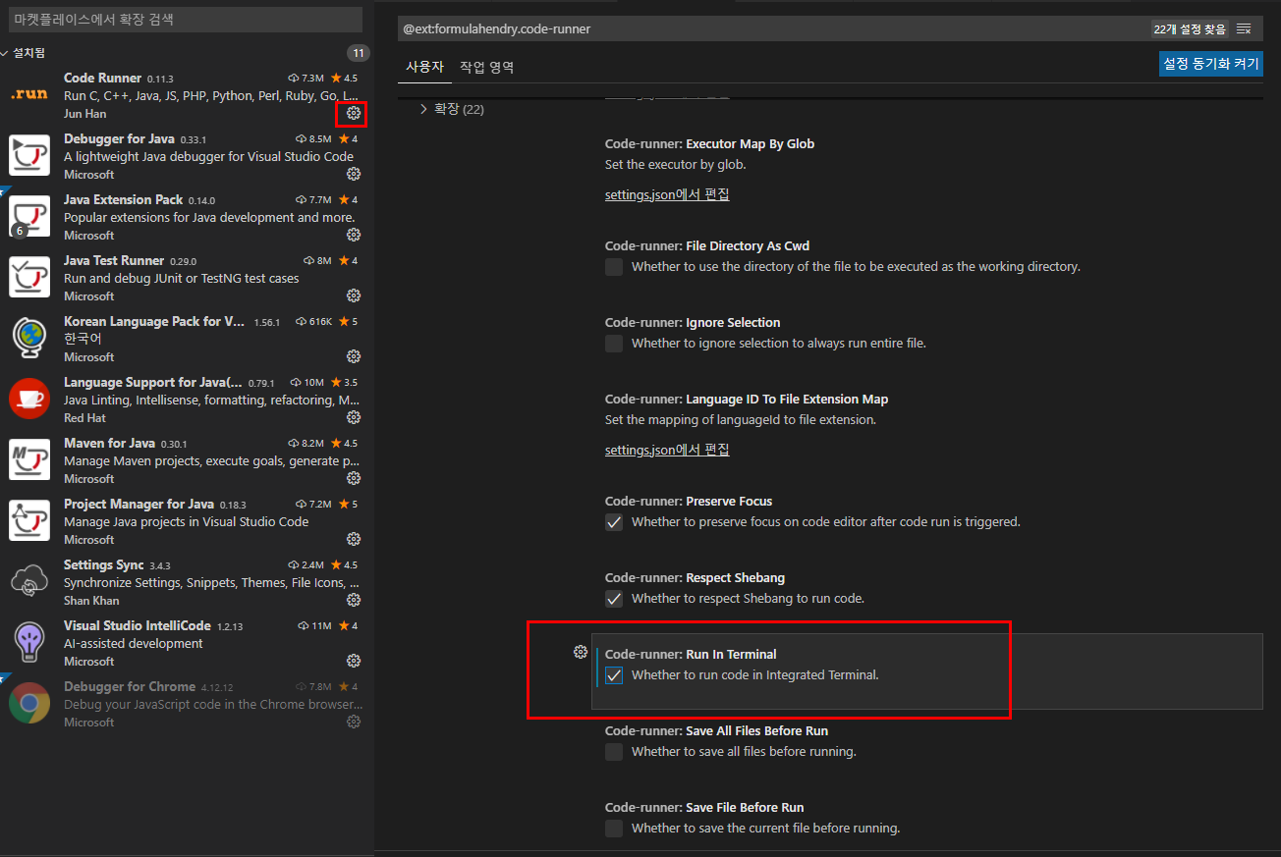The image size is (1281, 857).
Task: Enable Save All Files Before Run checkbox
Action: tap(614, 752)
